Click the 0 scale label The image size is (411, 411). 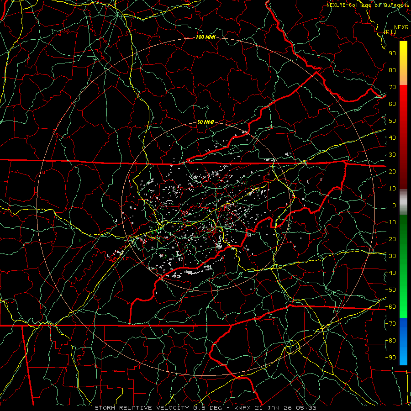(x=394, y=205)
